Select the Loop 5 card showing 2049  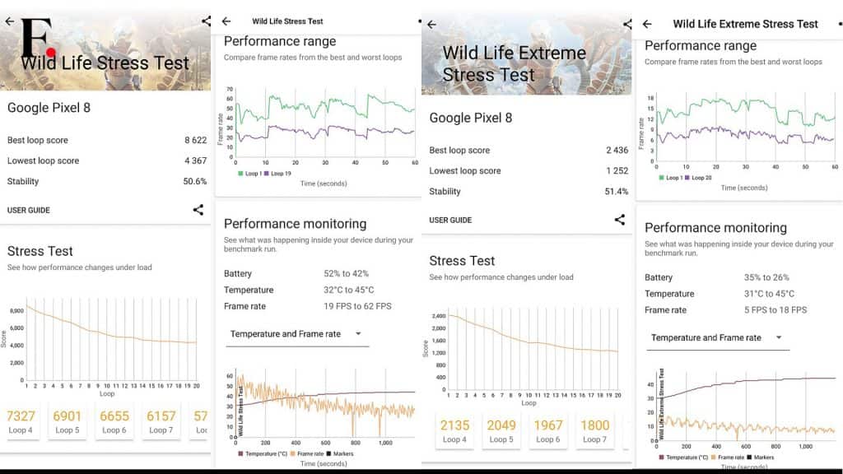pos(501,430)
